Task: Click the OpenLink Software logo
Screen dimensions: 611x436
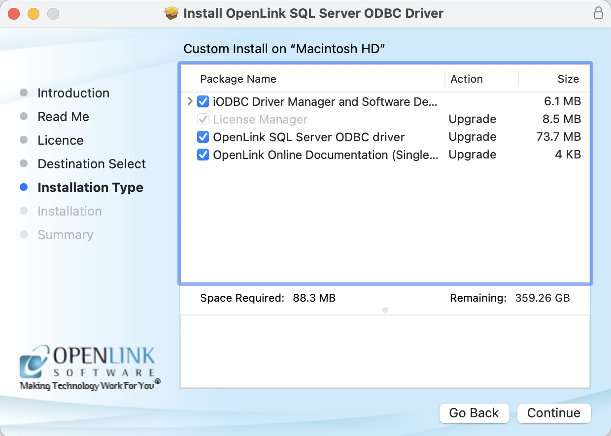Action: (x=88, y=368)
